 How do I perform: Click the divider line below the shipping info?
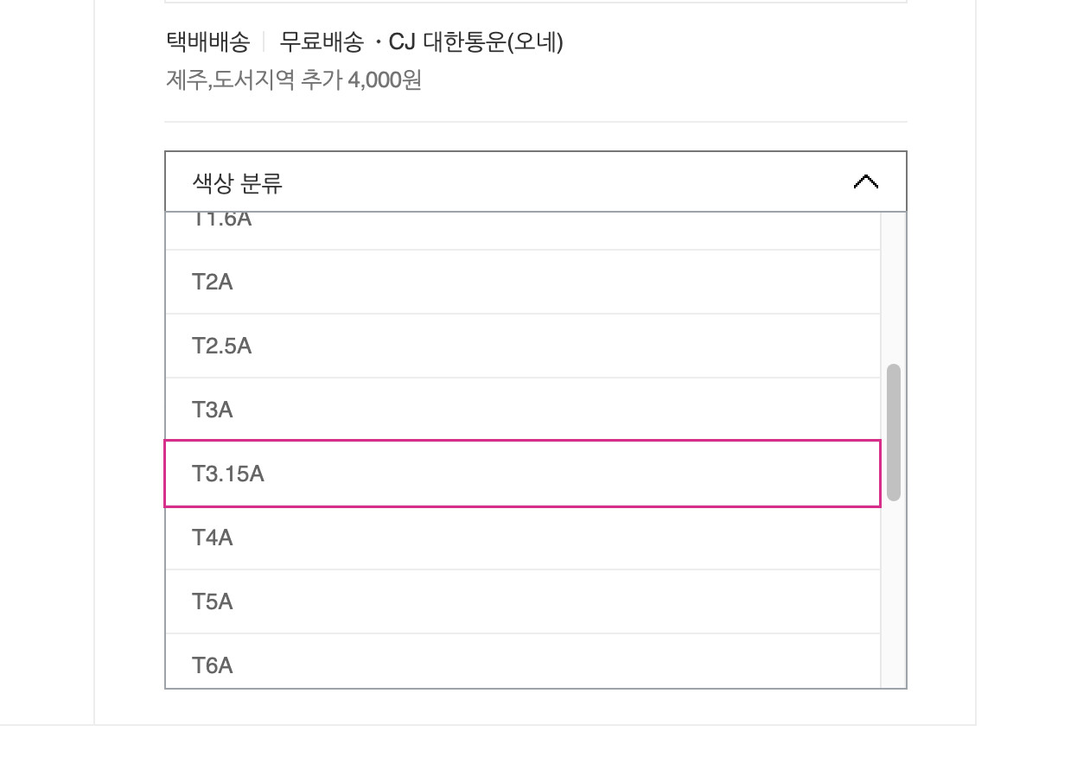[536, 122]
